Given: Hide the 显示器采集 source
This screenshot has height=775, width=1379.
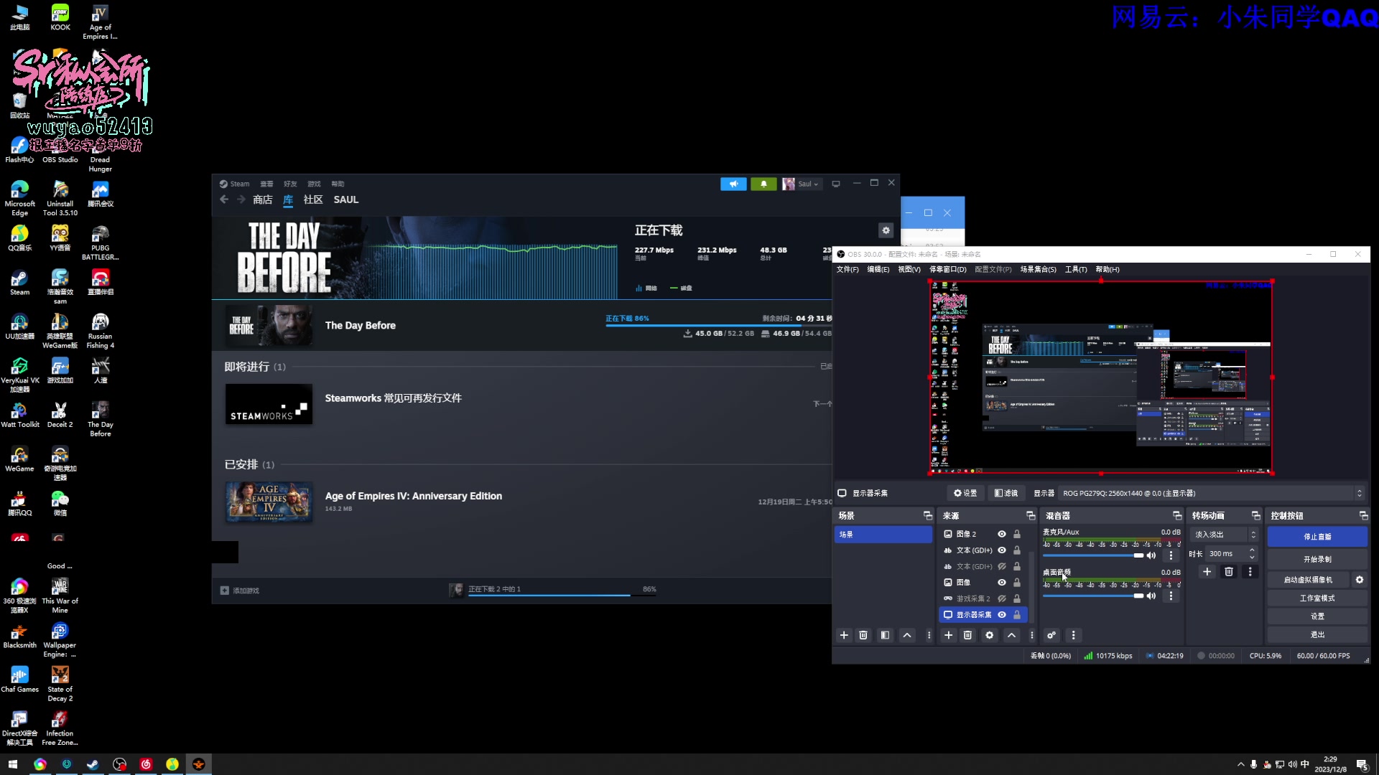Looking at the screenshot, I should (1001, 615).
